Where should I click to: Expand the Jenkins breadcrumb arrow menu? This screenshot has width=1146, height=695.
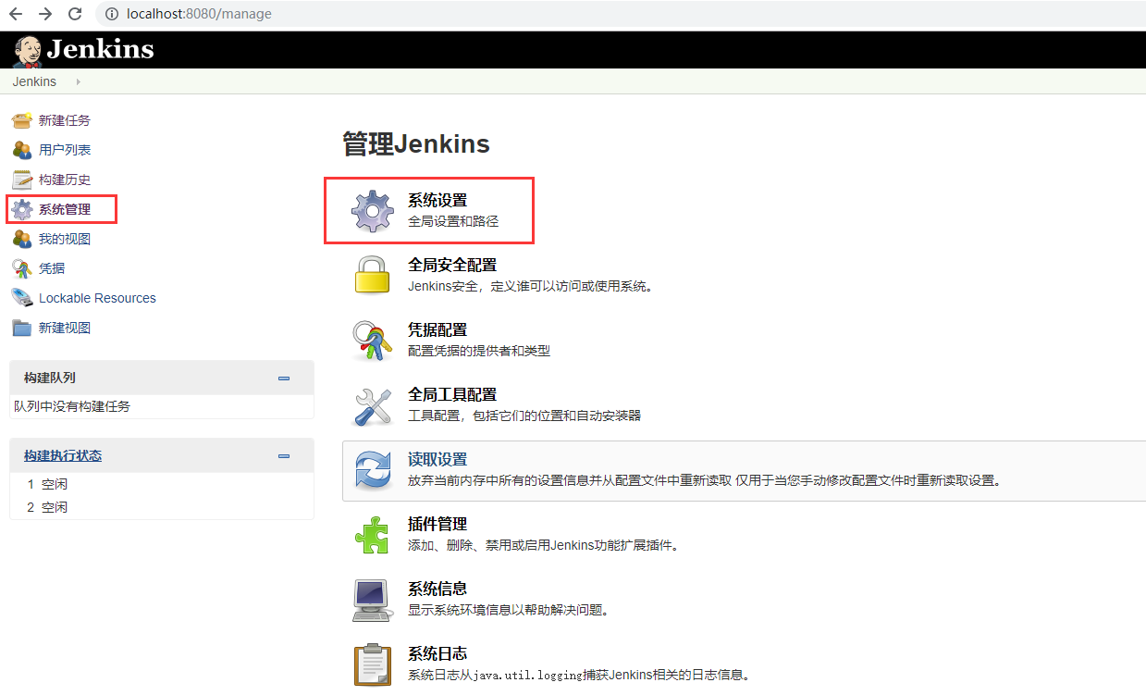79,82
